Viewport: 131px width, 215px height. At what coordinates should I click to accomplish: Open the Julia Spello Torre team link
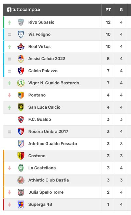(x=46, y=192)
